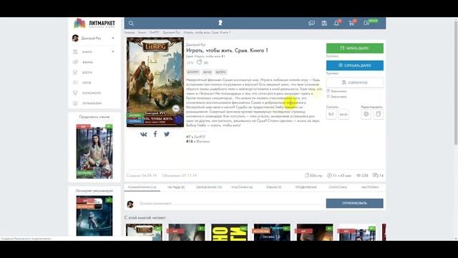Open the cover under Продолжить чтение
458x258 pixels.
[94, 151]
